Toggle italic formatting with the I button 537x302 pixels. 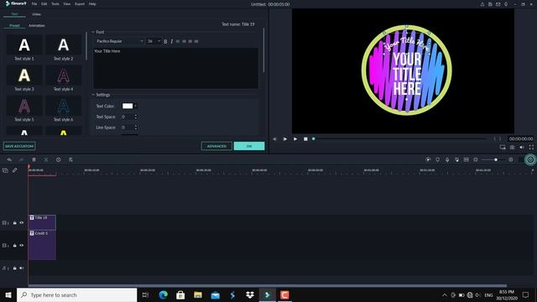coord(171,41)
